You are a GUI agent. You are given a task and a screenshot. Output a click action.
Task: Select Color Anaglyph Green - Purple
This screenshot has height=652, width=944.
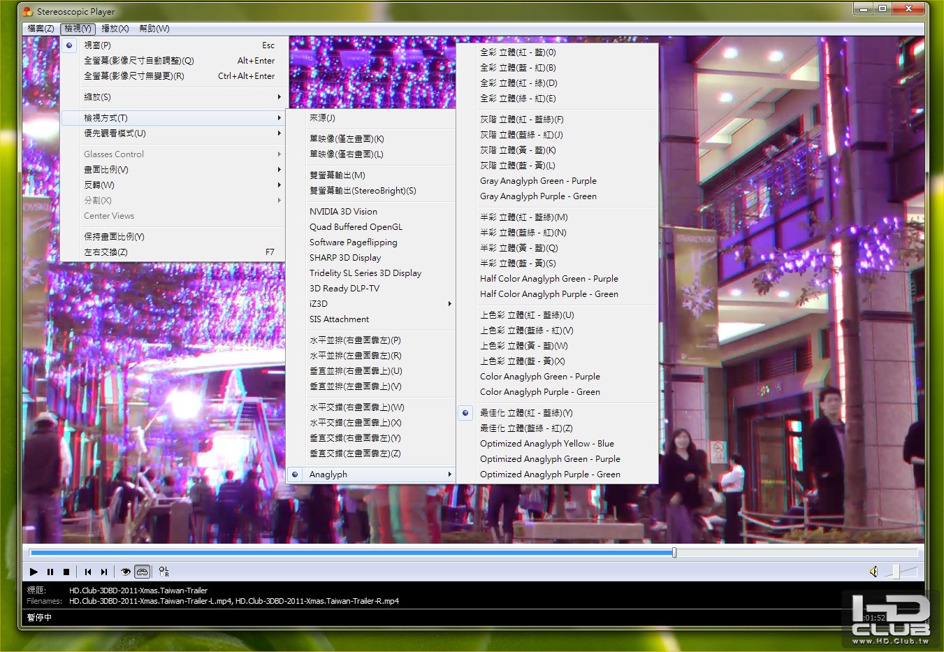[x=558, y=377]
